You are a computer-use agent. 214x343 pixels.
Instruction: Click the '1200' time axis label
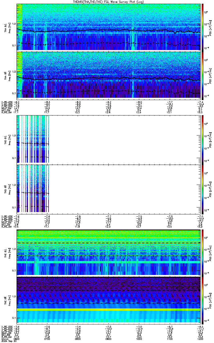201,339
